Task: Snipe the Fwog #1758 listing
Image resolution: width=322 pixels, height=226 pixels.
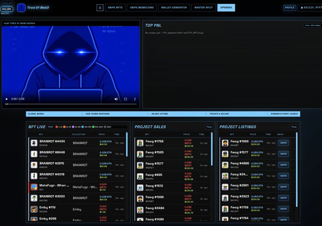Action: click(283, 209)
